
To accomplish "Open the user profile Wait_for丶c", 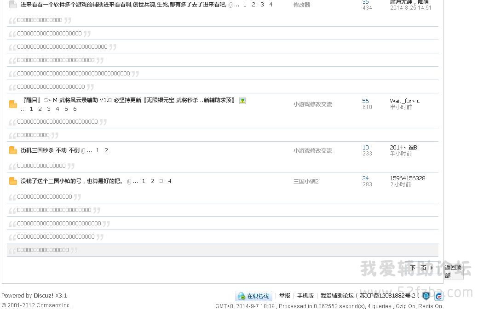I will (405, 101).
